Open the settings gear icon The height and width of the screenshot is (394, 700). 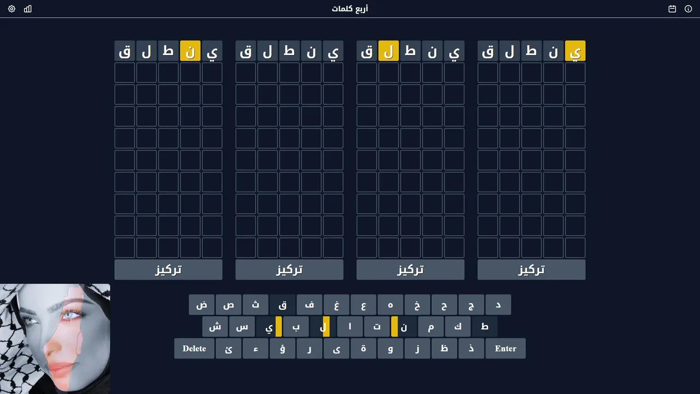[11, 9]
